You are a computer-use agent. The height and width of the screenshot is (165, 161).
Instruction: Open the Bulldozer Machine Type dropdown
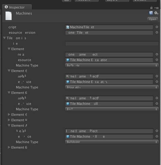[x=112, y=142]
